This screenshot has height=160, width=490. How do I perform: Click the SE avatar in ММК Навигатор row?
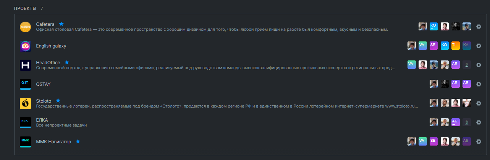tap(433, 141)
